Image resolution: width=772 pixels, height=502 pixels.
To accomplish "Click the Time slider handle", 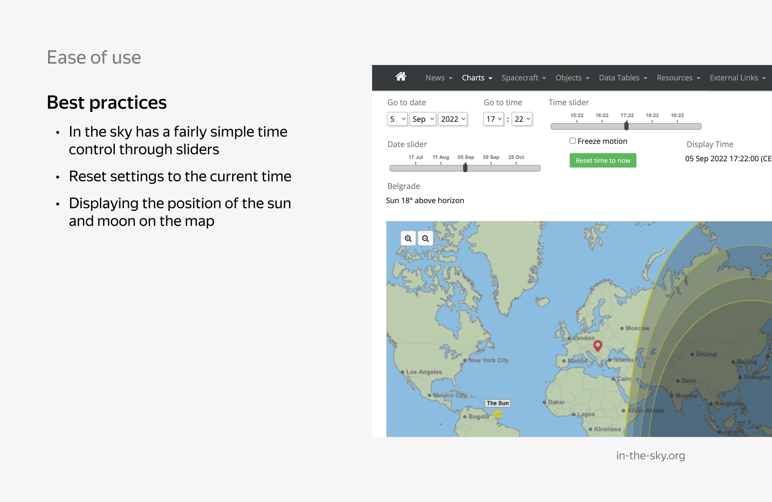I will point(626,126).
